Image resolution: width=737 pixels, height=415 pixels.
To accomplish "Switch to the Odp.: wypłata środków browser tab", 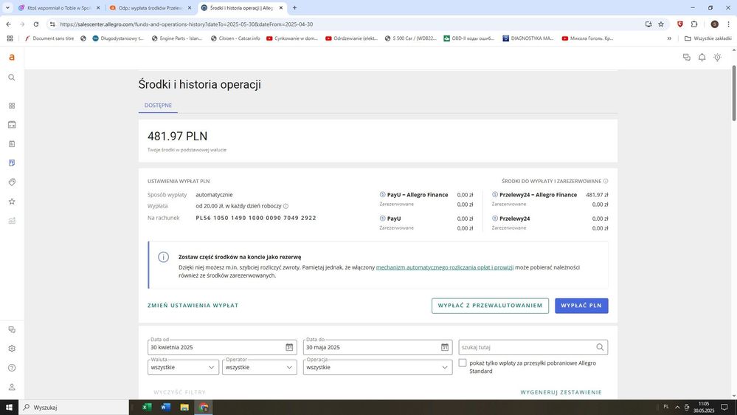I will pyautogui.click(x=150, y=8).
